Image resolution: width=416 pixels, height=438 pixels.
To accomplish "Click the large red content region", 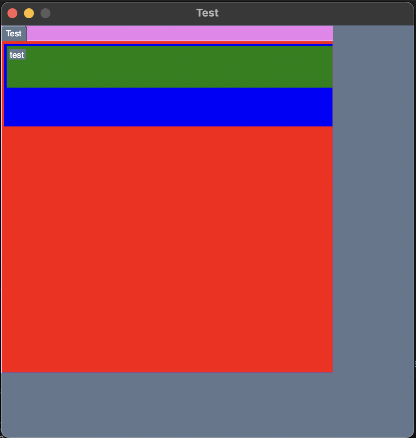I will point(165,248).
